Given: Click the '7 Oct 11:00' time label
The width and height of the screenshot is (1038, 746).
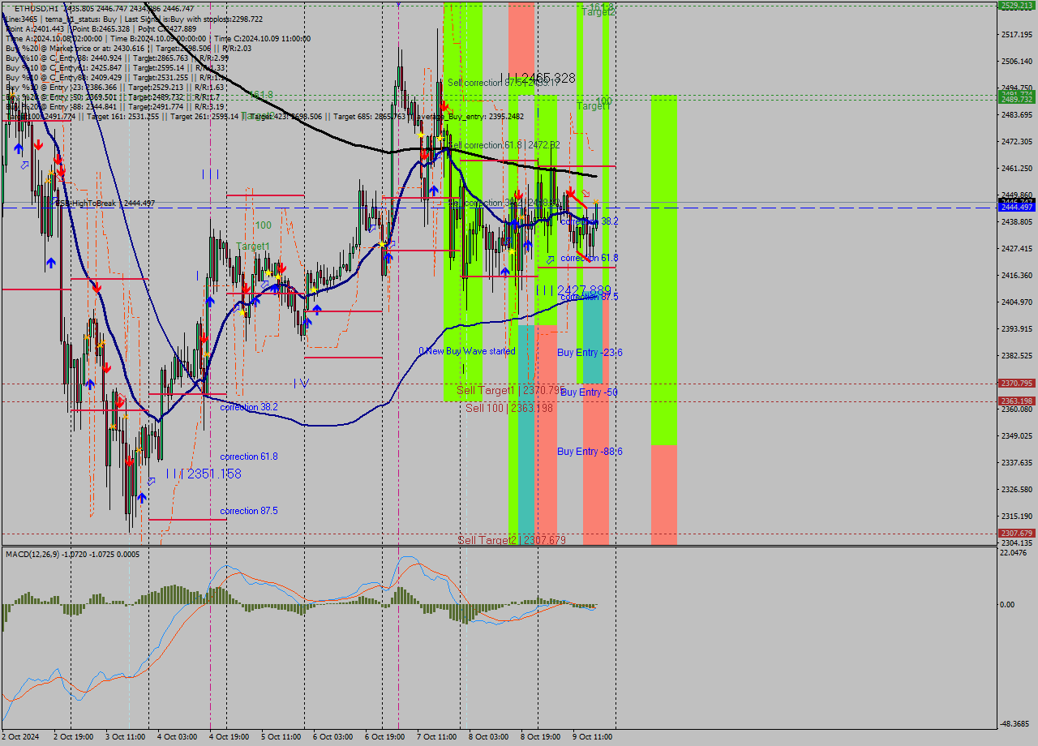Looking at the screenshot, I should pos(437,737).
